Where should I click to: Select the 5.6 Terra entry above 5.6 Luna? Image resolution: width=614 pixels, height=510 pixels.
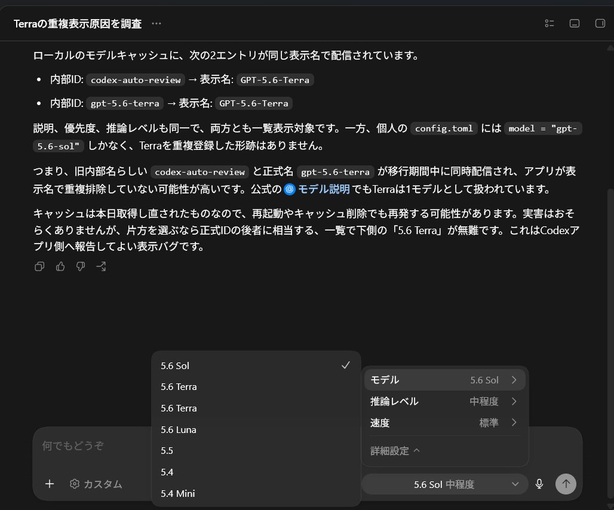(256, 408)
